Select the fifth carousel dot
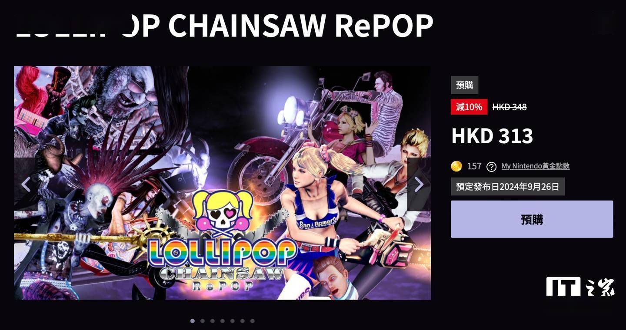 (233, 321)
